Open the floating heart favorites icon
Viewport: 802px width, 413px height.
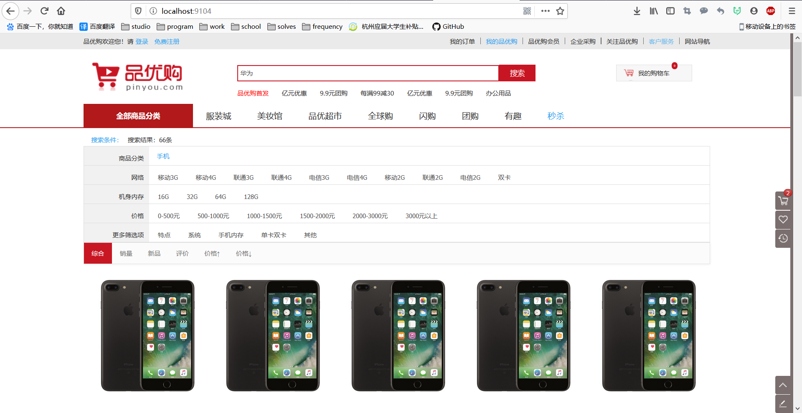pos(783,220)
